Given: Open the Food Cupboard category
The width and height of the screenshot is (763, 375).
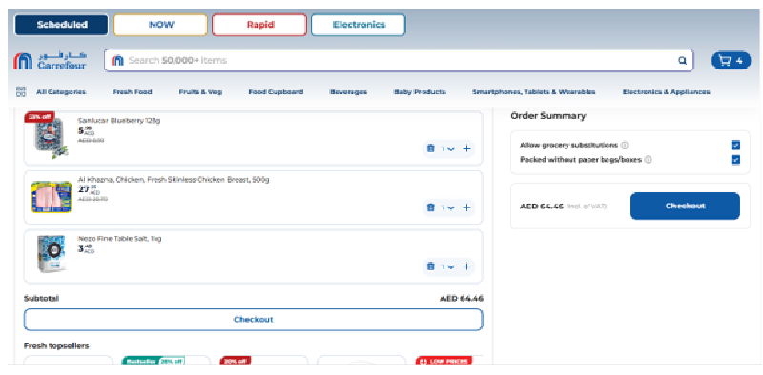Looking at the screenshot, I should pos(276,91).
